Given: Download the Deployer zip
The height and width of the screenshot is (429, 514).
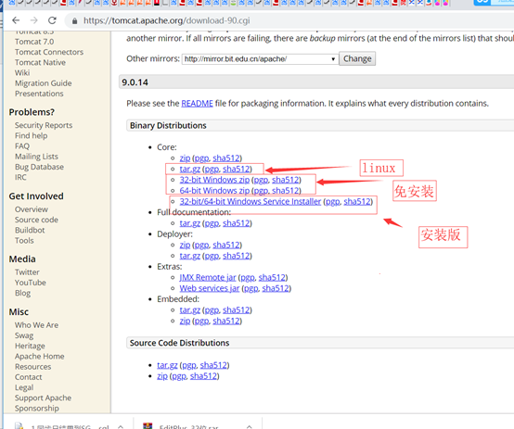Looking at the screenshot, I should pyautogui.click(x=185, y=245).
